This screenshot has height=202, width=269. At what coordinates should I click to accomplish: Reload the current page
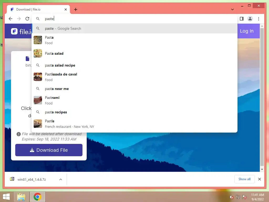[x=27, y=19]
